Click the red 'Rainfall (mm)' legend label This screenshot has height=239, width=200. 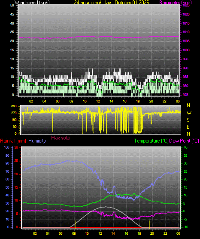click(13, 141)
